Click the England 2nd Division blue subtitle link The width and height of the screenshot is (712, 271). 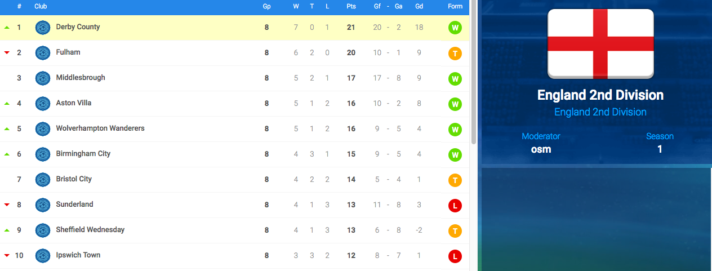pos(600,112)
